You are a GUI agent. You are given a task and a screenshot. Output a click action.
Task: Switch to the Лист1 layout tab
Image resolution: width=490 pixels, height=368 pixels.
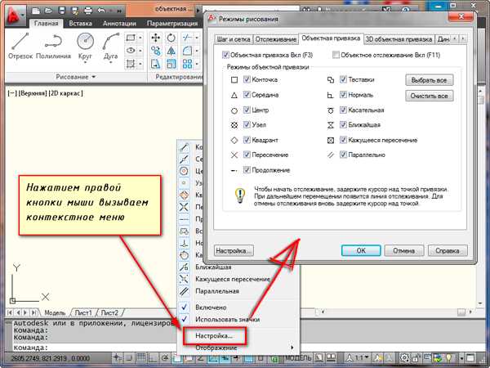pos(83,312)
